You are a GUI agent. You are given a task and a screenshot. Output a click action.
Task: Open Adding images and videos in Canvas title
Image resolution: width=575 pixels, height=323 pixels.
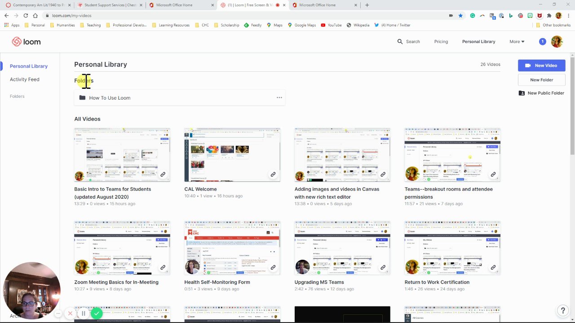pyautogui.click(x=337, y=193)
